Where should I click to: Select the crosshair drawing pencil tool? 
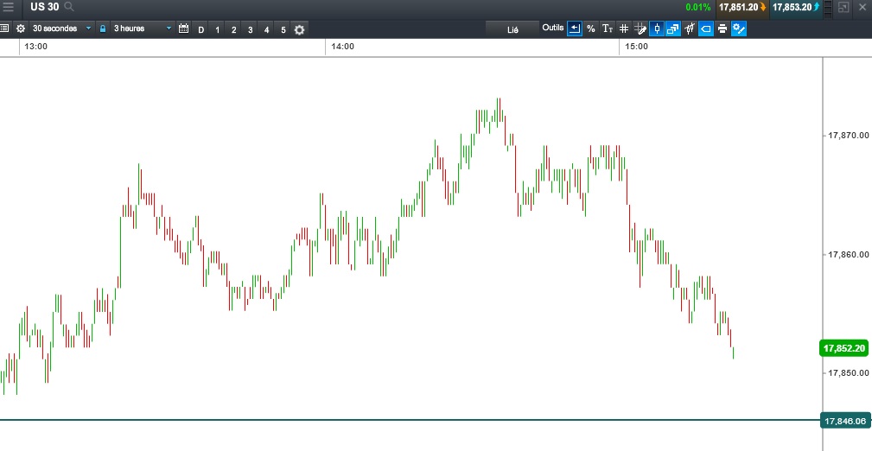coord(640,29)
